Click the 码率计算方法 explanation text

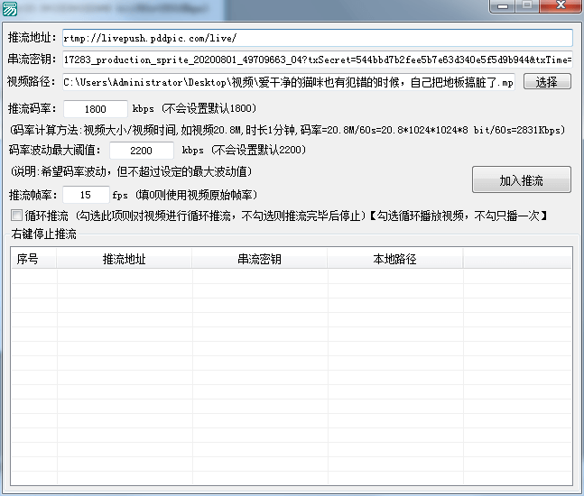click(287, 130)
